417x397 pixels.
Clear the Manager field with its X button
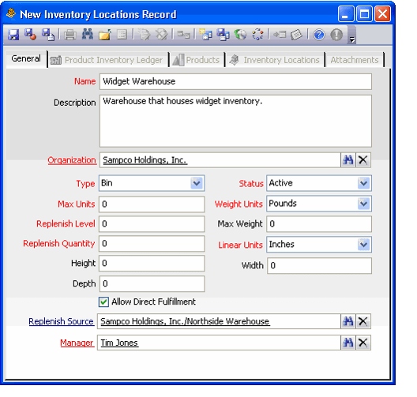pos(363,343)
